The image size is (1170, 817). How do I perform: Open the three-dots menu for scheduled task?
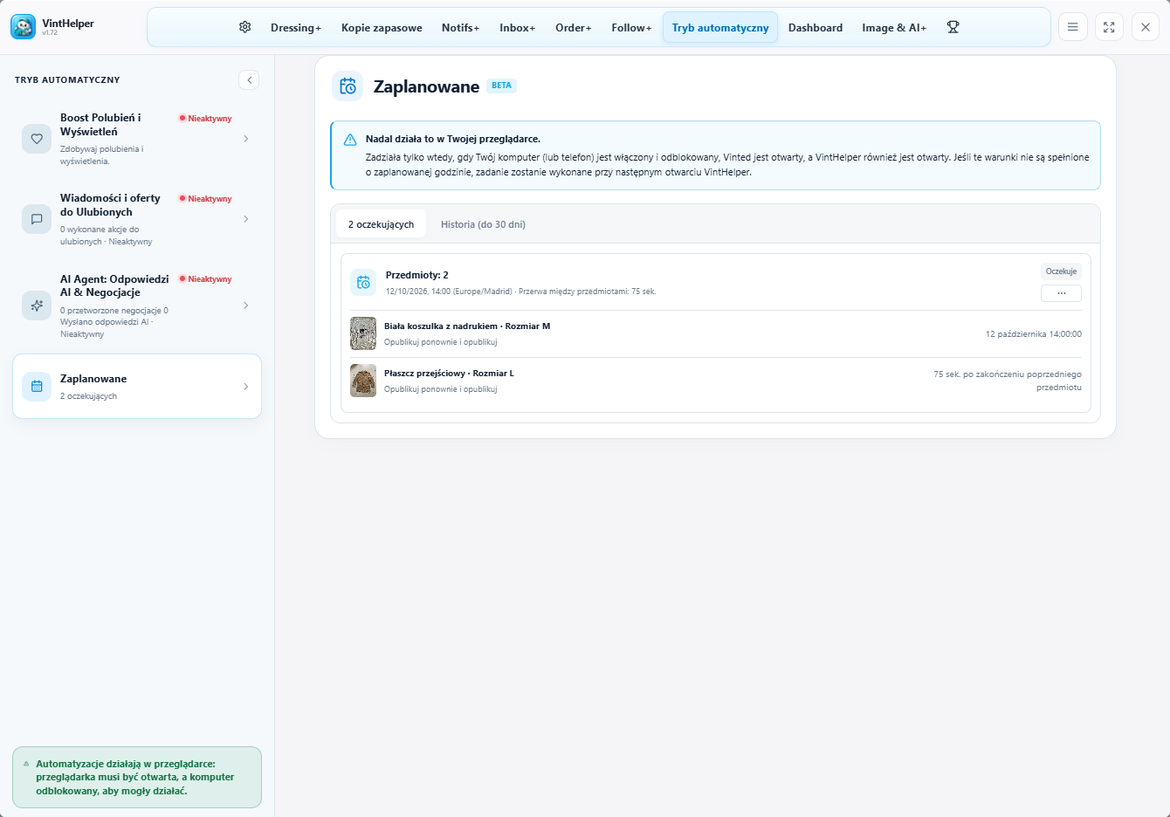pos(1061,293)
